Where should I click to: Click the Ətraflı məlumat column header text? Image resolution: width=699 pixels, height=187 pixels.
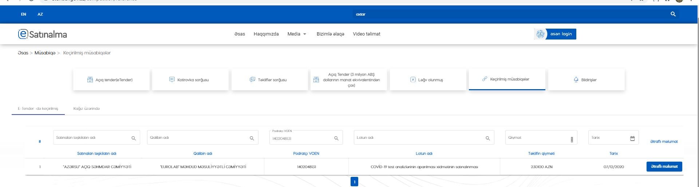[664, 142]
